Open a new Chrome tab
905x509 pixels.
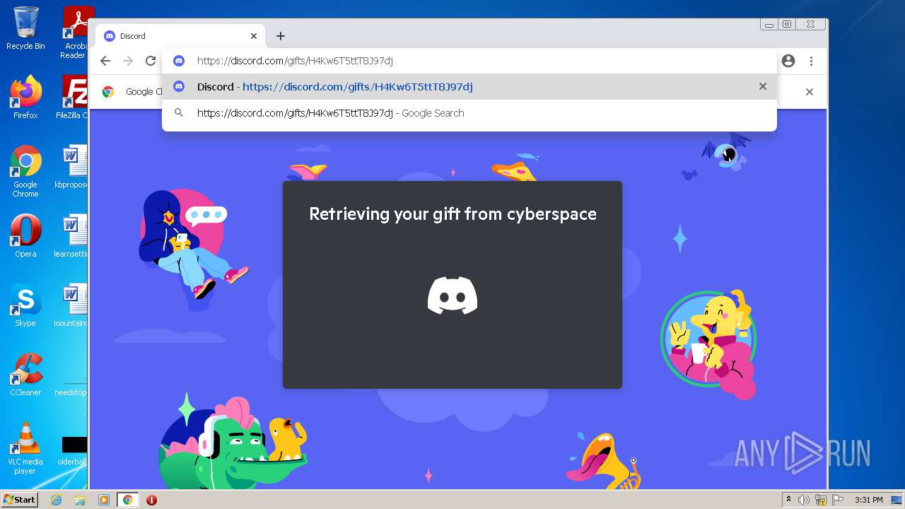281,36
